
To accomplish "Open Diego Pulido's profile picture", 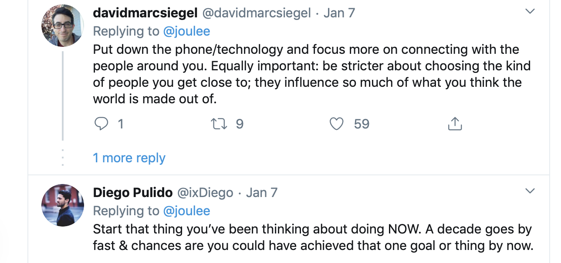I will (63, 205).
